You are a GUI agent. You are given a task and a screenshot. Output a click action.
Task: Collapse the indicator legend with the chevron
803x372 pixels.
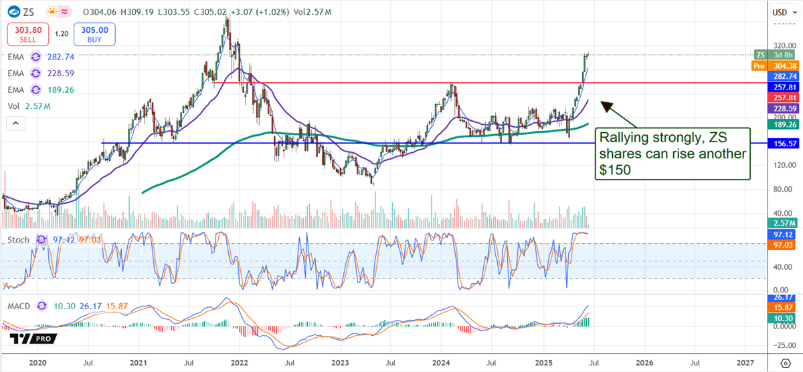15,124
